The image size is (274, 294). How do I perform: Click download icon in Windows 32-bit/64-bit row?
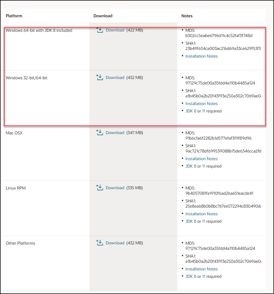pos(100,77)
